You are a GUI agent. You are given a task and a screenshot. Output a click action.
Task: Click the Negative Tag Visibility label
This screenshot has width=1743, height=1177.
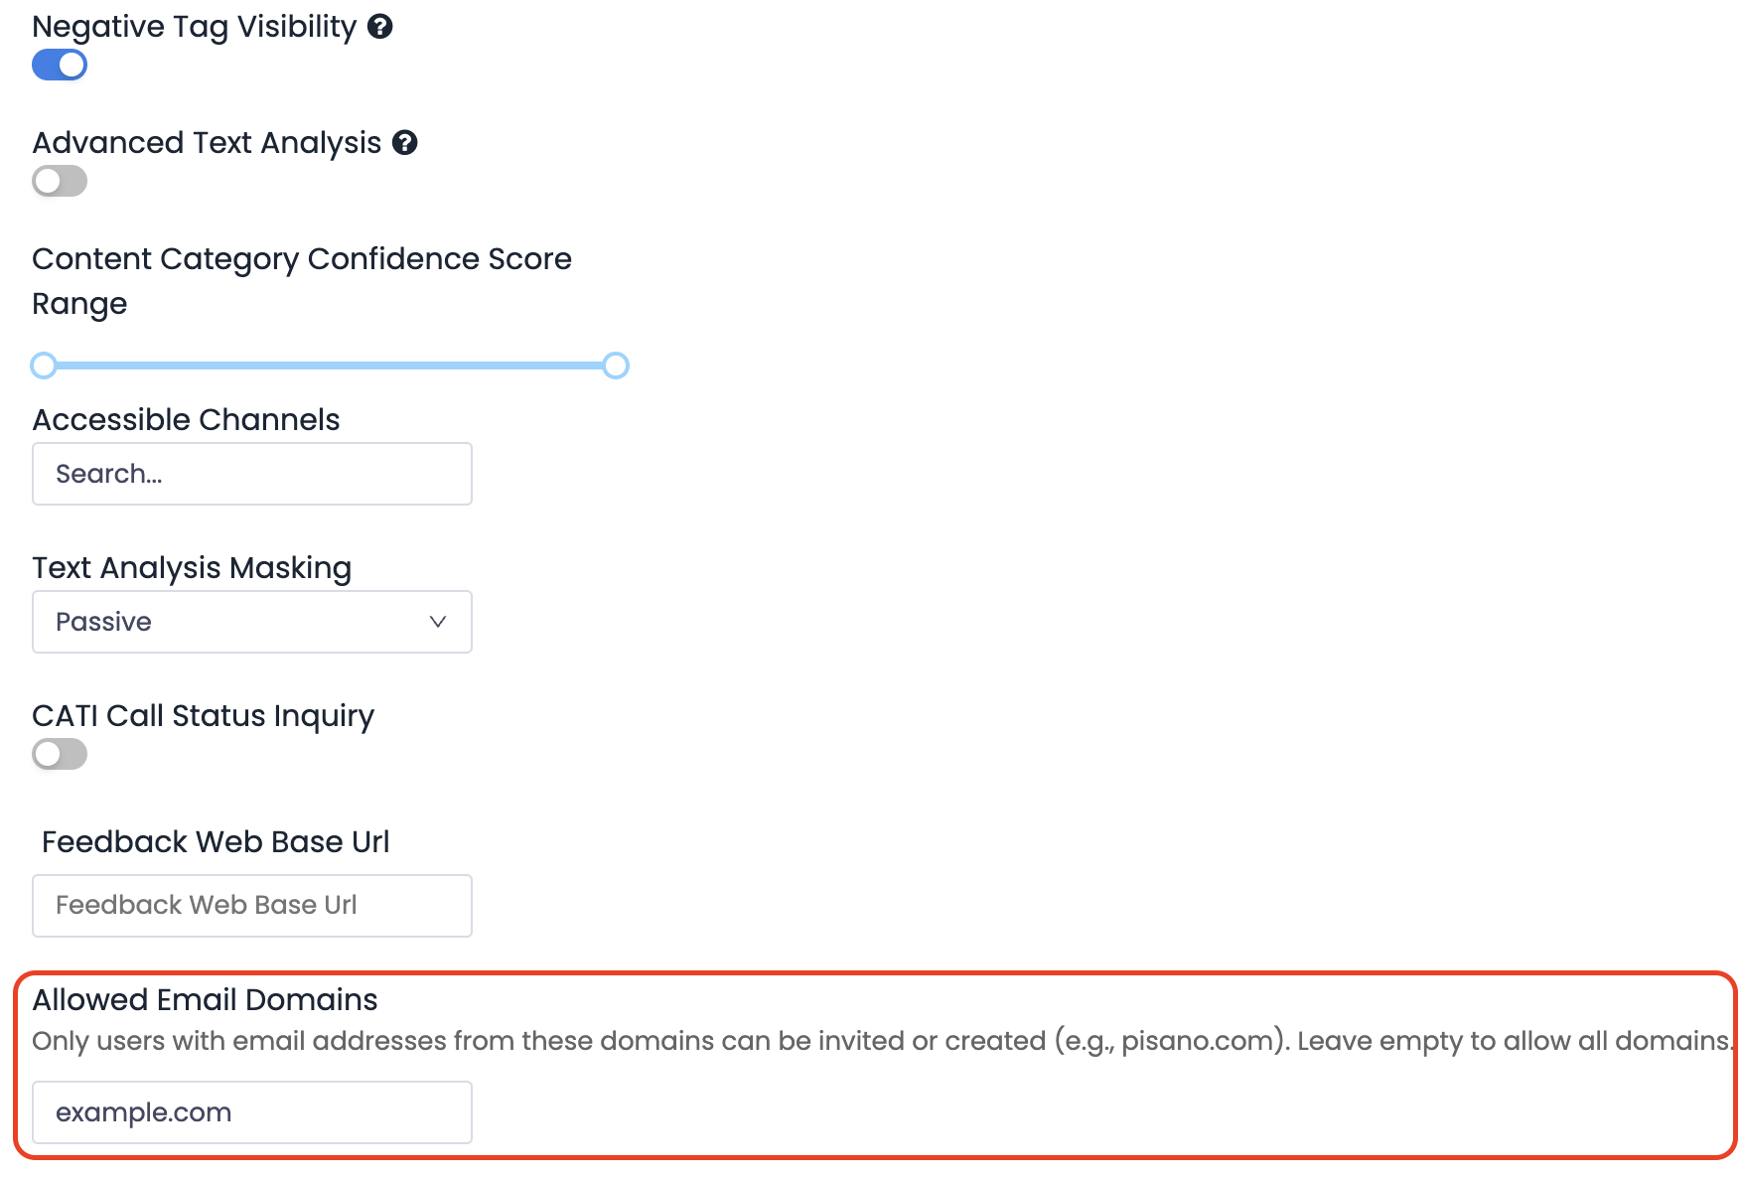[195, 27]
